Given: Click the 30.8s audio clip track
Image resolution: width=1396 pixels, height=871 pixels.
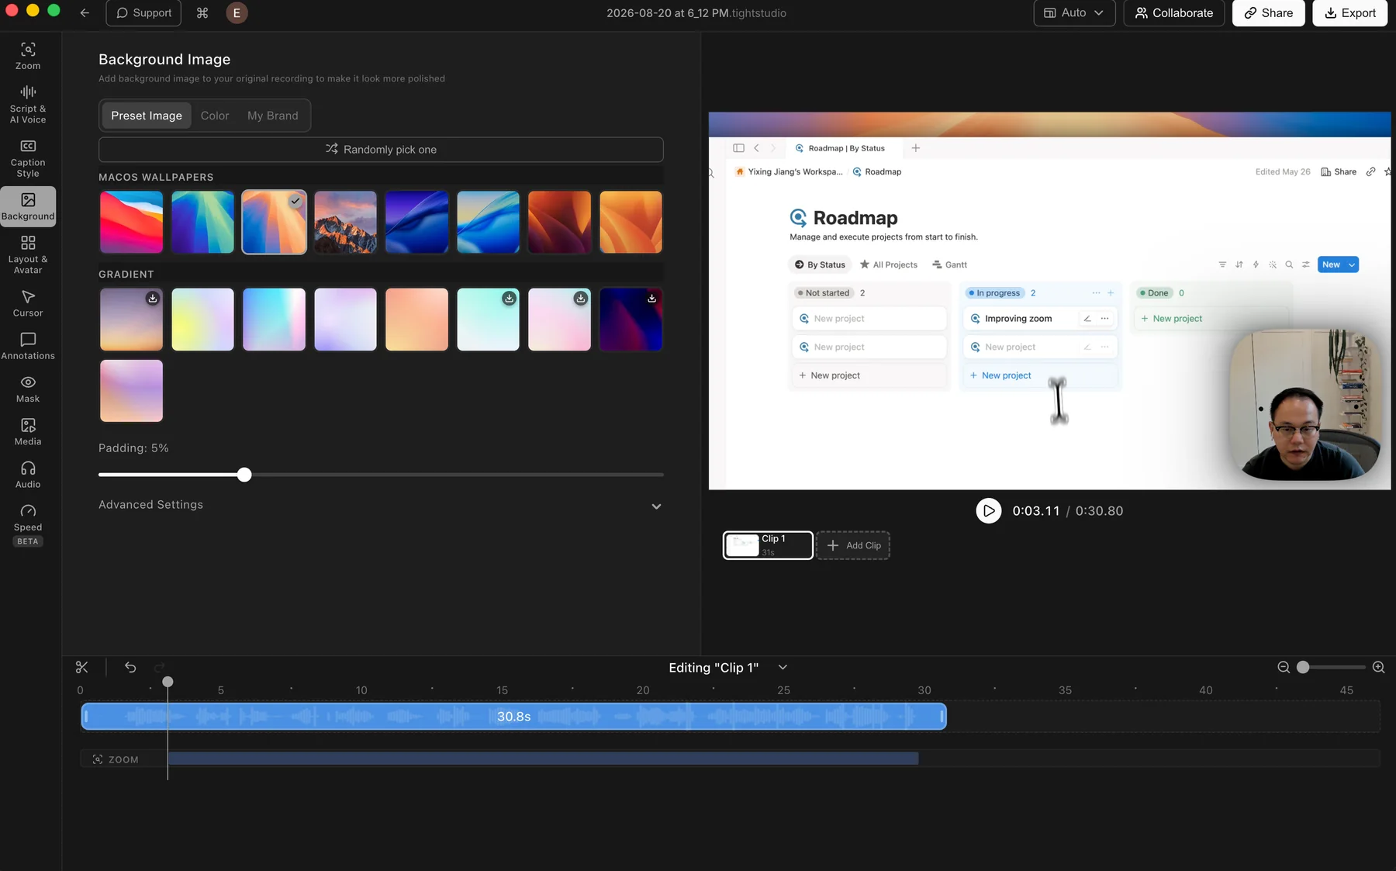Looking at the screenshot, I should [513, 716].
